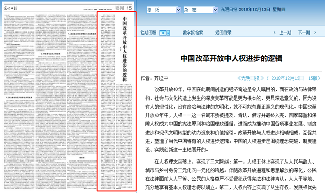The image size is (325, 193).
Task: Select the leftmost article column on the page thumbnail
Action: 19,102
